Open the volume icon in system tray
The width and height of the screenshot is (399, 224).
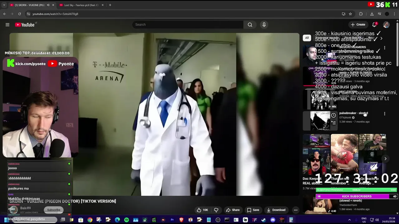377,220
